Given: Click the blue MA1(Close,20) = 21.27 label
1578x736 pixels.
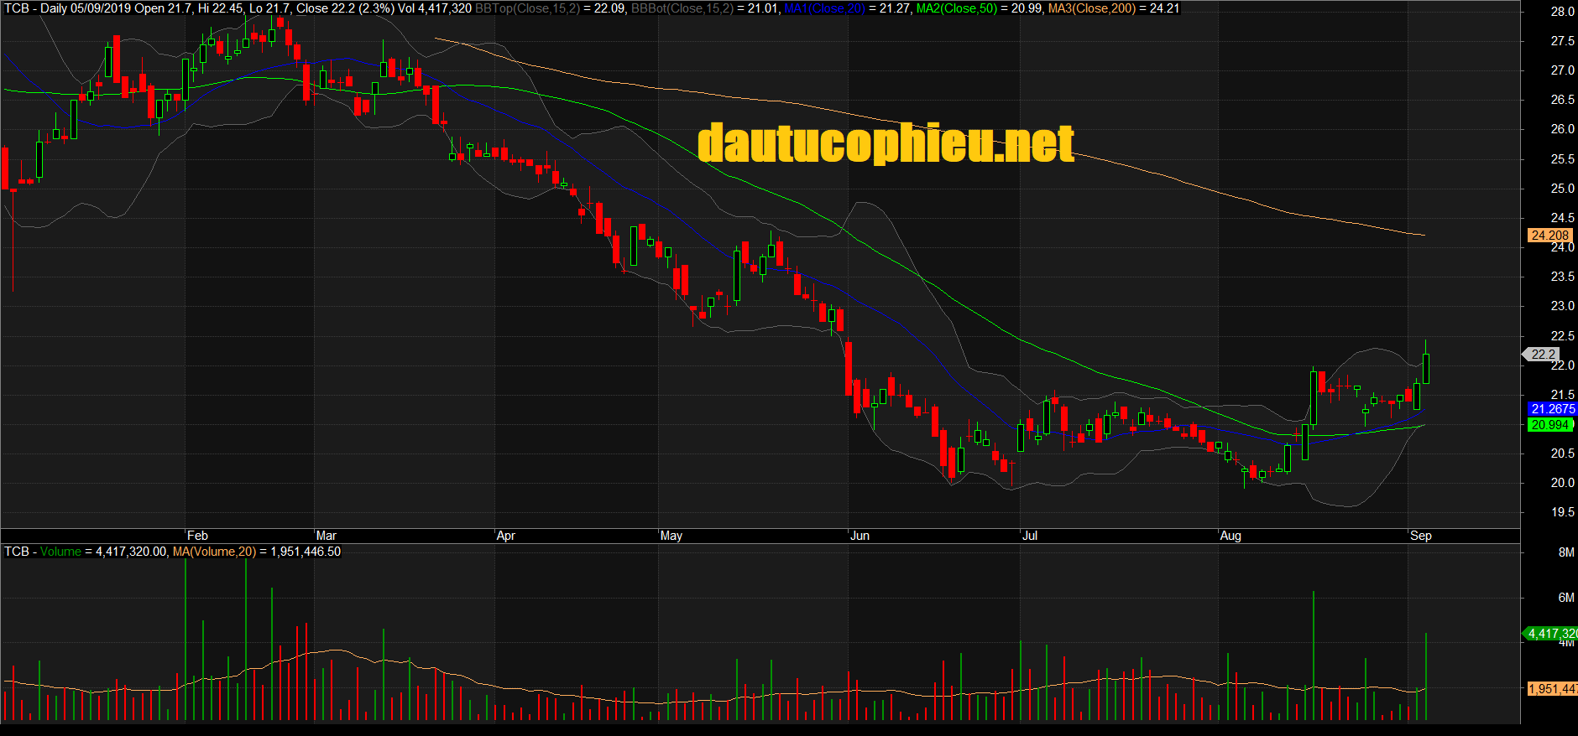Looking at the screenshot, I should (x=847, y=8).
